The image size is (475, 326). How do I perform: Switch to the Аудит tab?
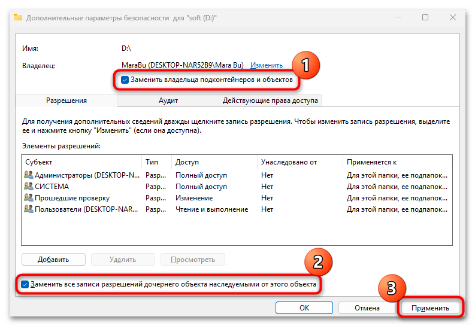pos(168,100)
